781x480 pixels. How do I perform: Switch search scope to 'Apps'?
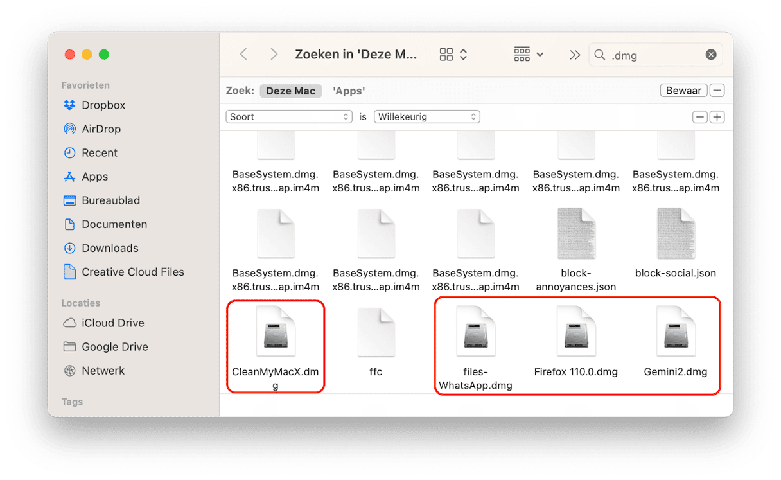click(x=349, y=91)
